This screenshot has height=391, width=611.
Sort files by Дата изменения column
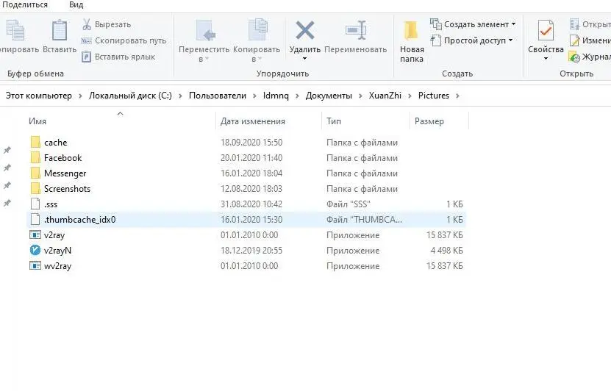tap(252, 121)
